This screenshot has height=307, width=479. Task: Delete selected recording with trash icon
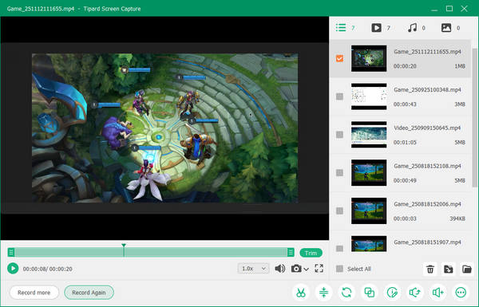tap(430, 270)
